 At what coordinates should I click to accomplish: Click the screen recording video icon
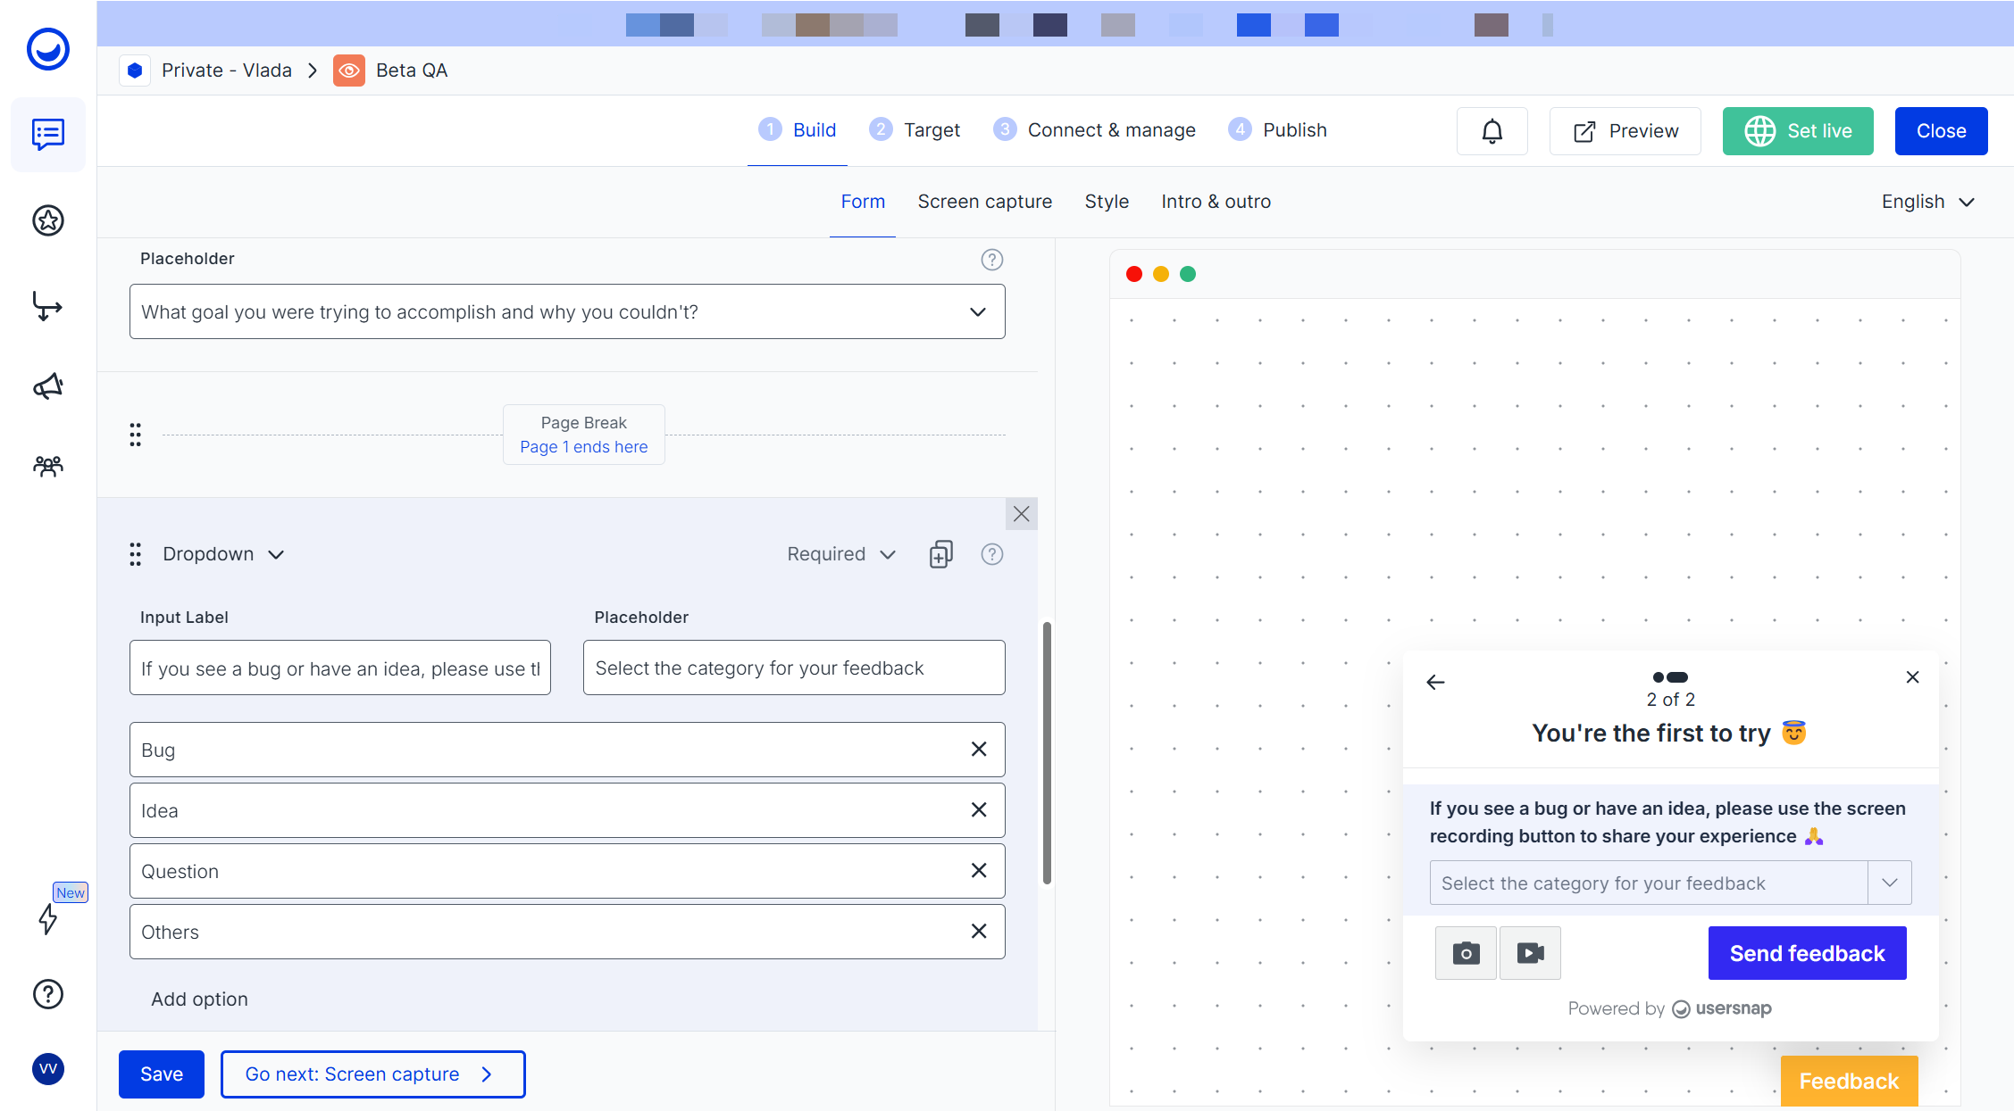[1530, 953]
